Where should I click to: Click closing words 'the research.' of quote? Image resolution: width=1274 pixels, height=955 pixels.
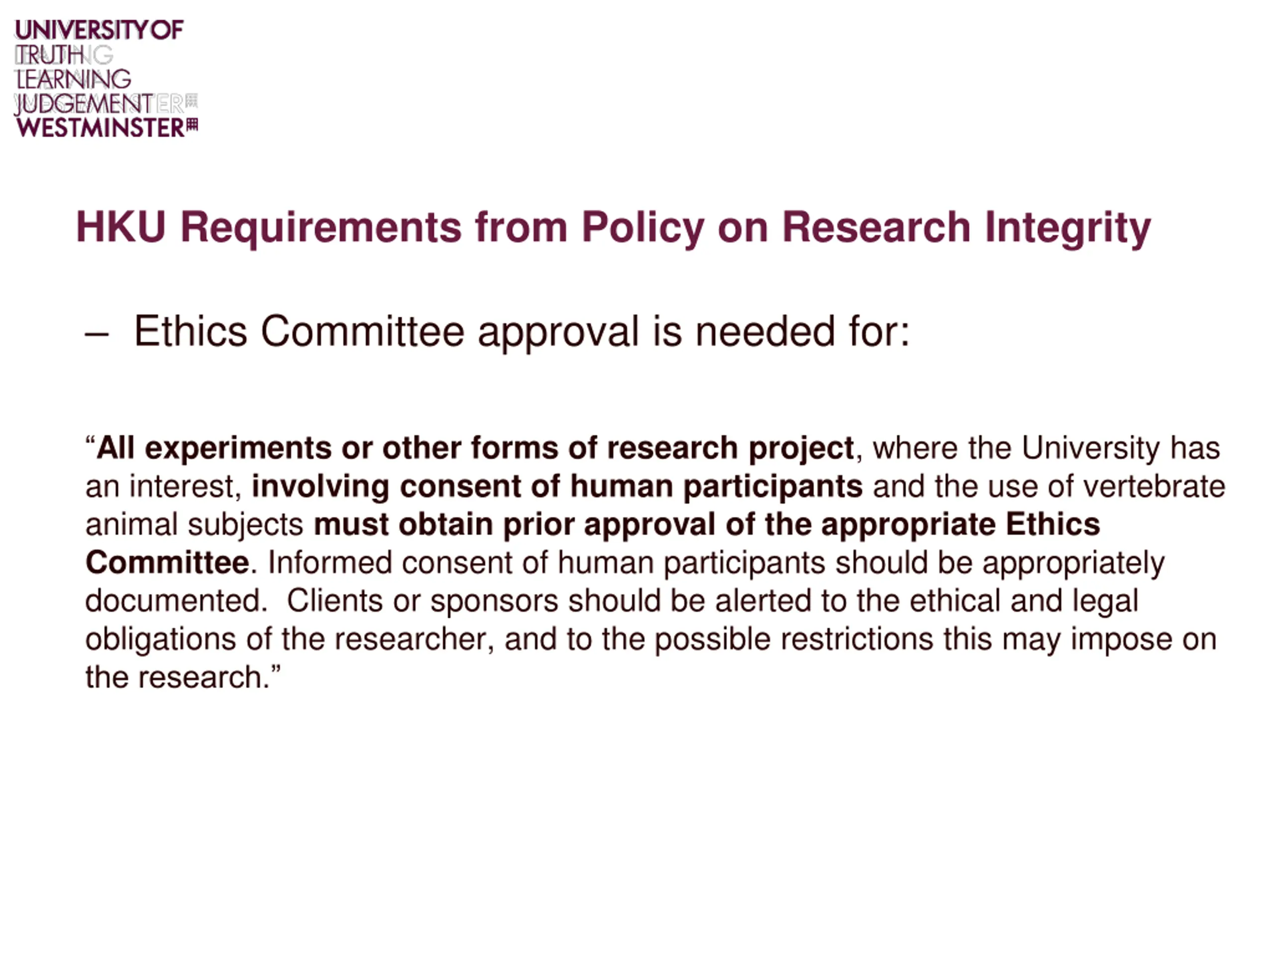coord(178,677)
